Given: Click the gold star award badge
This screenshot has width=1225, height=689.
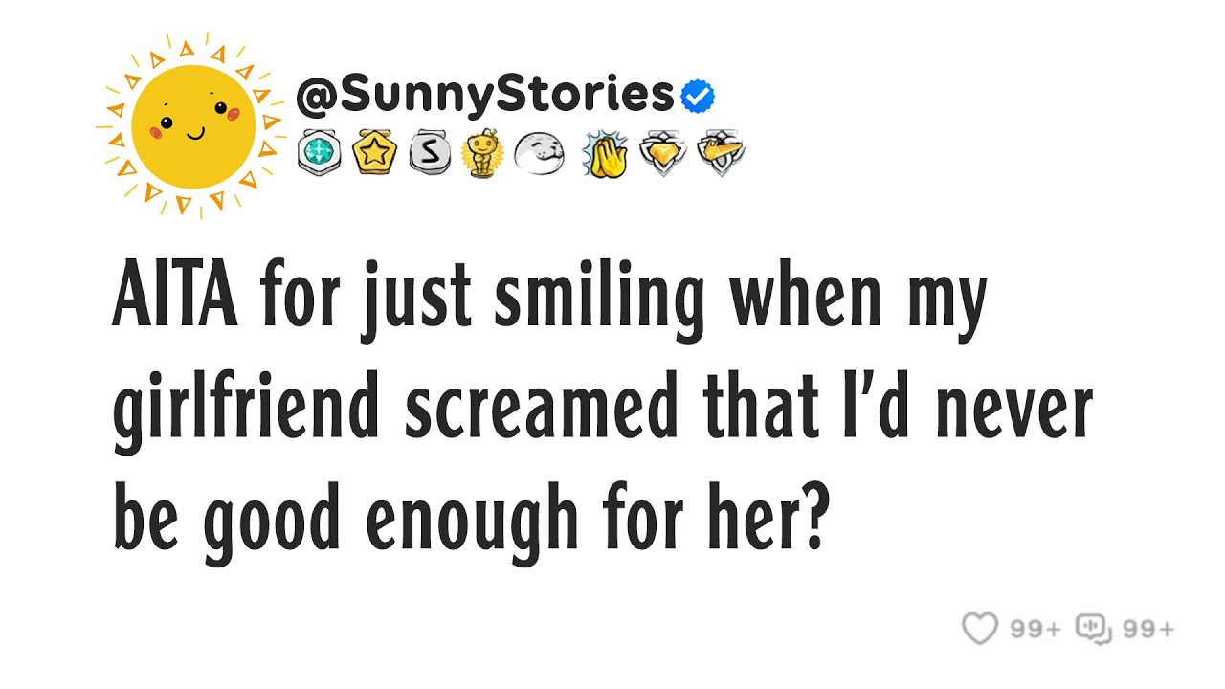Looking at the screenshot, I should [371, 153].
